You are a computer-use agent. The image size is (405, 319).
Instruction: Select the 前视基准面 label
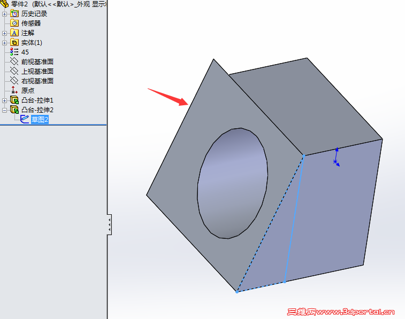(x=37, y=61)
